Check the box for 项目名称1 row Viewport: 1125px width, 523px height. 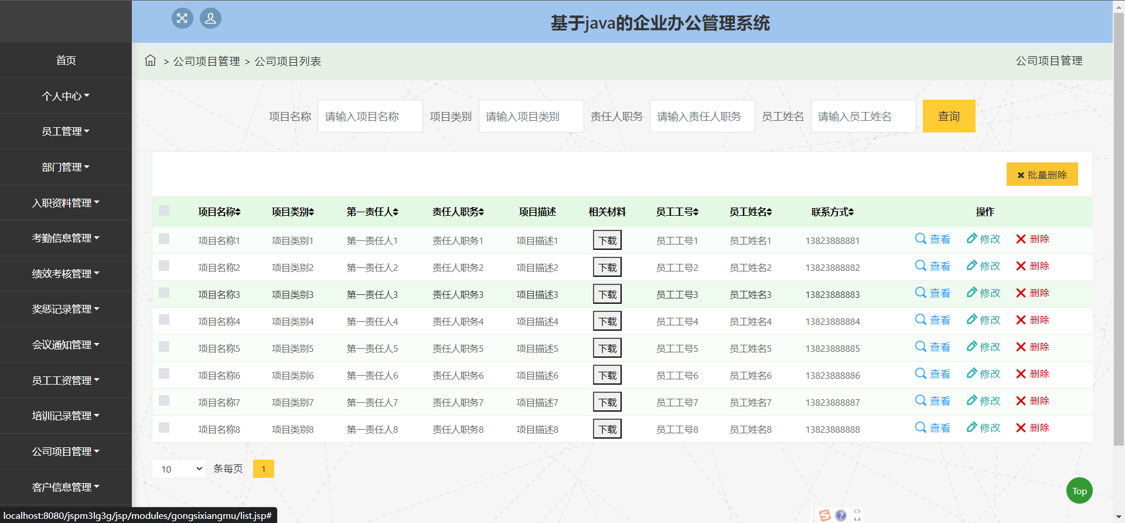pyautogui.click(x=164, y=239)
